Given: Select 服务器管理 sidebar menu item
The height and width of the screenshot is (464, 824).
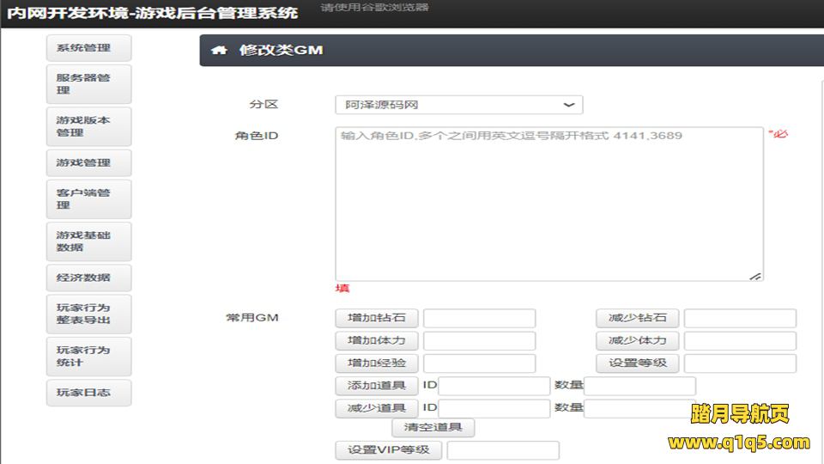Looking at the screenshot, I should click(88, 84).
